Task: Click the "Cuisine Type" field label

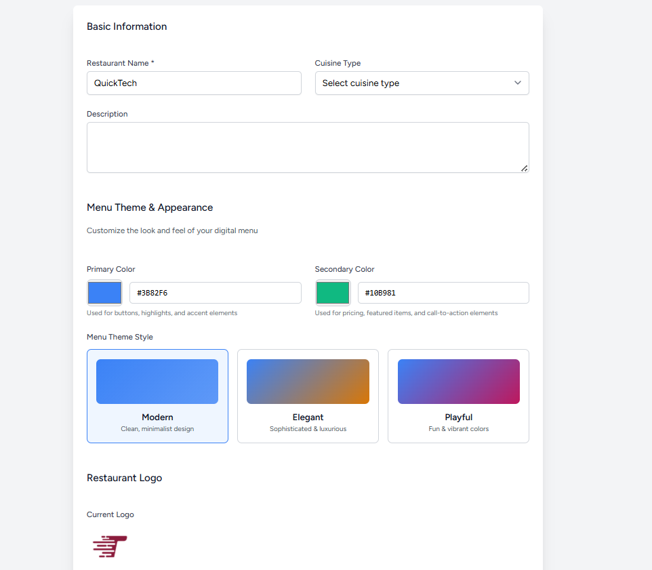Action: click(x=338, y=63)
